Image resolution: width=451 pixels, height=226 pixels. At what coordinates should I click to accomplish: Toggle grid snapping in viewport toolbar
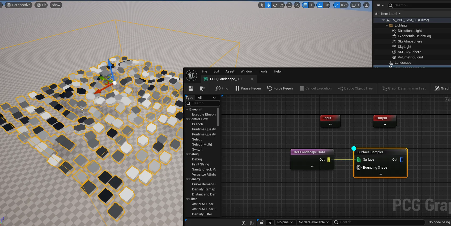click(305, 5)
